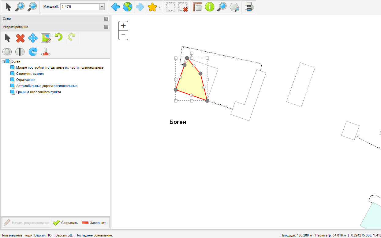Click the blue rotate tool icon
The image size is (381, 238).
33,52
